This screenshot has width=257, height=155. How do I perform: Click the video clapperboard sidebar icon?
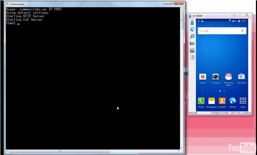(192, 50)
